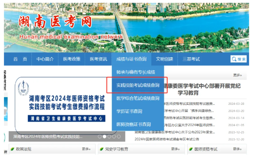Select 医学综合笔试成绩查询 submenu entry
255x158 pixels.
(x=138, y=98)
